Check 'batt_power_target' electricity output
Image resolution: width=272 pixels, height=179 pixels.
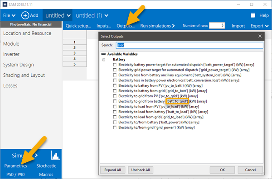[115, 65]
